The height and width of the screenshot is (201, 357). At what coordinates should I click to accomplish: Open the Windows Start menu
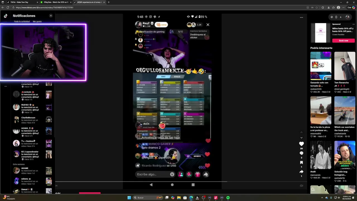pos(129,198)
